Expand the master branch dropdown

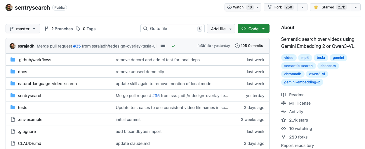point(23,29)
